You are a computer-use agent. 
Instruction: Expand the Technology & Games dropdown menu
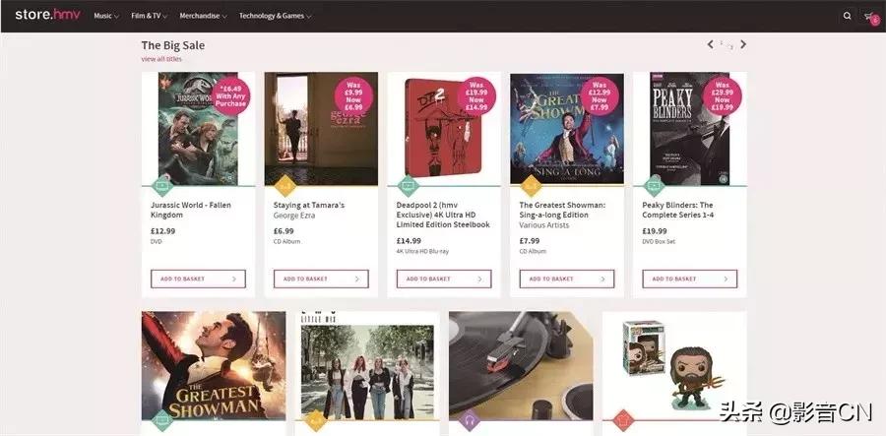tap(276, 16)
